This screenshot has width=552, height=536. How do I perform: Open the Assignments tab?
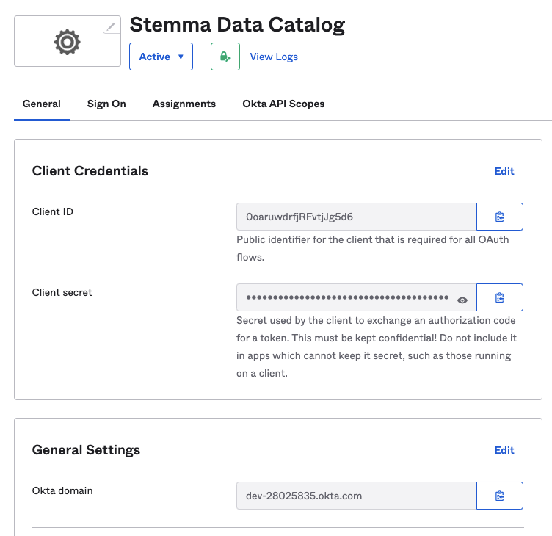click(184, 104)
